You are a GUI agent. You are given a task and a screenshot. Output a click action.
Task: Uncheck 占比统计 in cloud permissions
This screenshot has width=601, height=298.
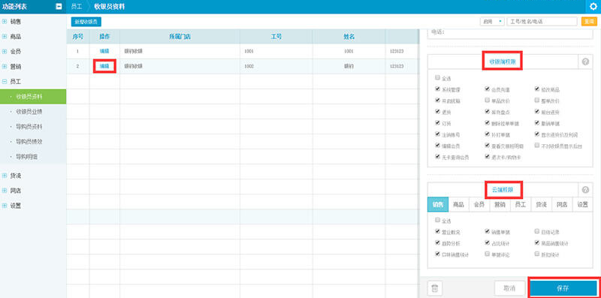coord(487,243)
